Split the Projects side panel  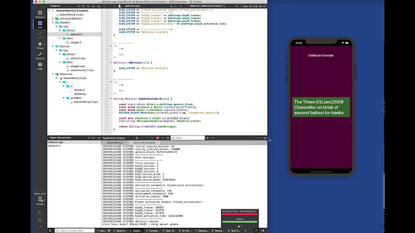93,6
